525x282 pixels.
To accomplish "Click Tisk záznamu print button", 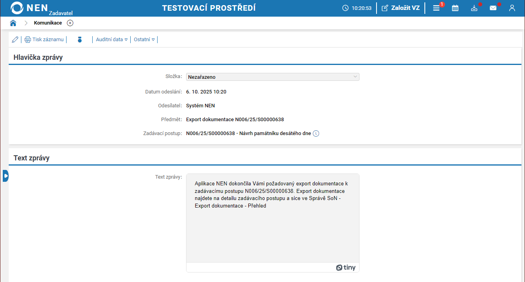I will click(x=44, y=40).
